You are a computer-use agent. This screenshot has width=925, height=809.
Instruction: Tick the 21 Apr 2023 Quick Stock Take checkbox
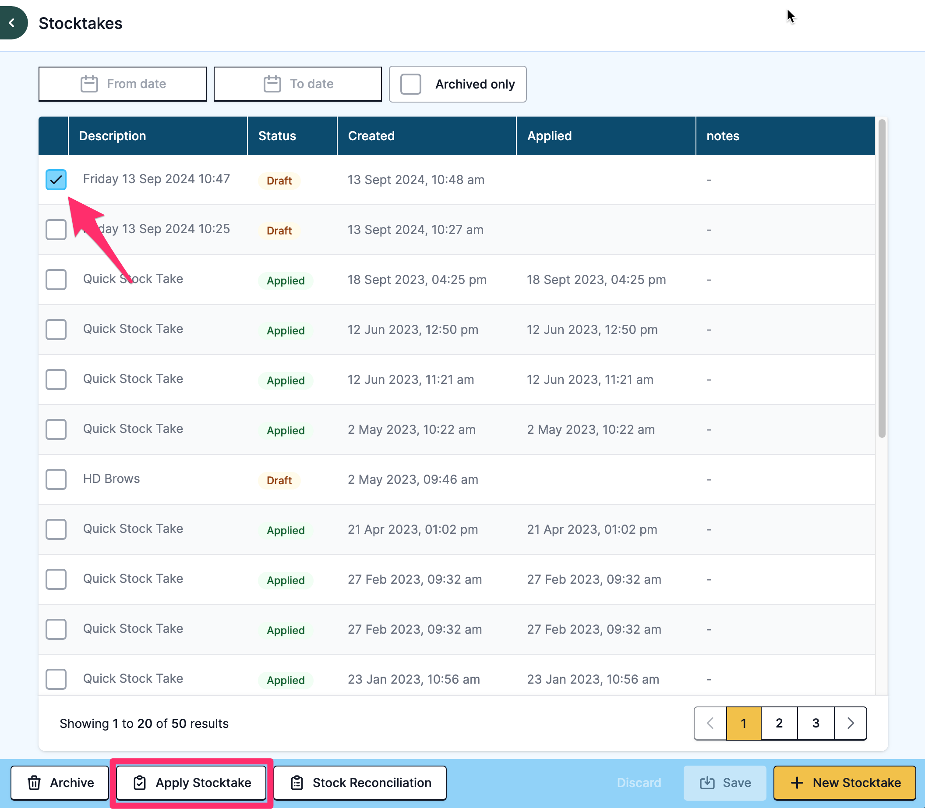[56, 529]
